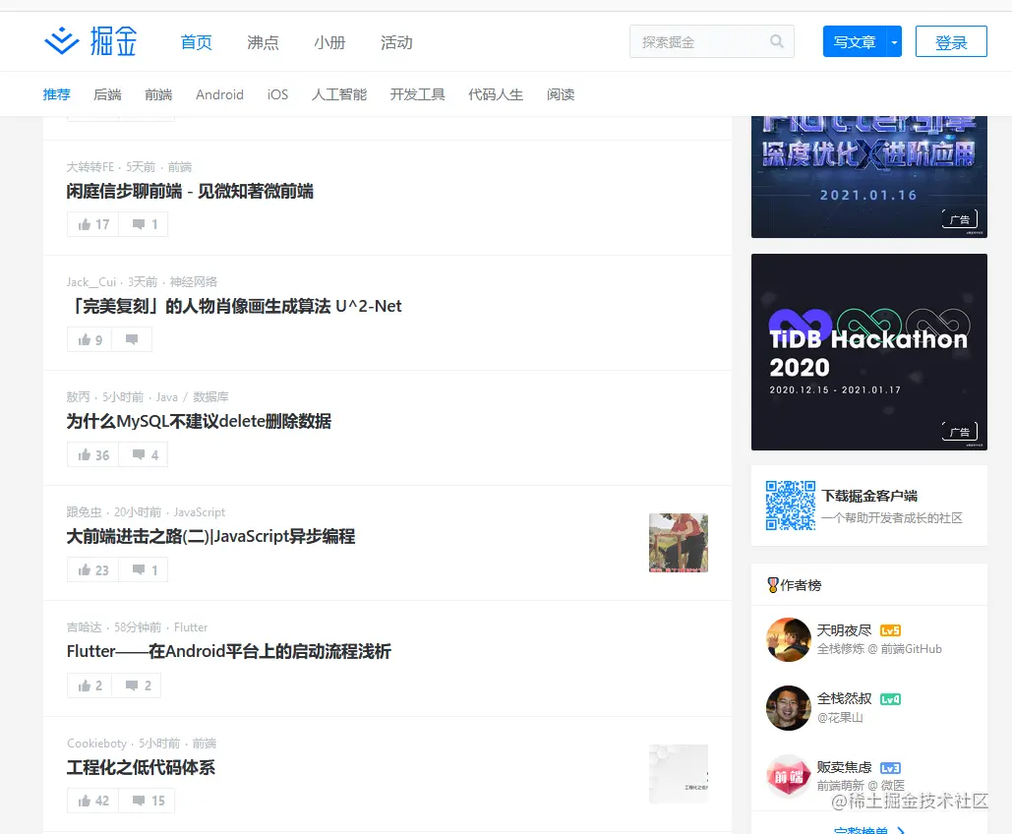1012x834 pixels.
Task: Click the Flutter tag on 吉哈达's post
Action: point(191,627)
